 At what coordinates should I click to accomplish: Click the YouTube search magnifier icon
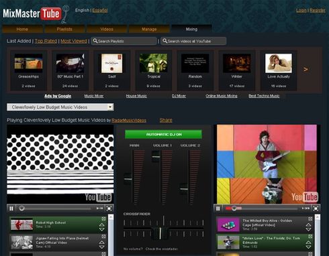(165, 41)
